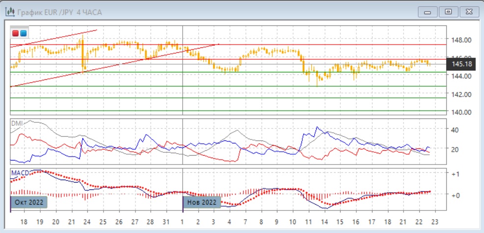Maximize the EUR/JPY chart window
The height and width of the screenshot is (233, 484).
pos(447,11)
